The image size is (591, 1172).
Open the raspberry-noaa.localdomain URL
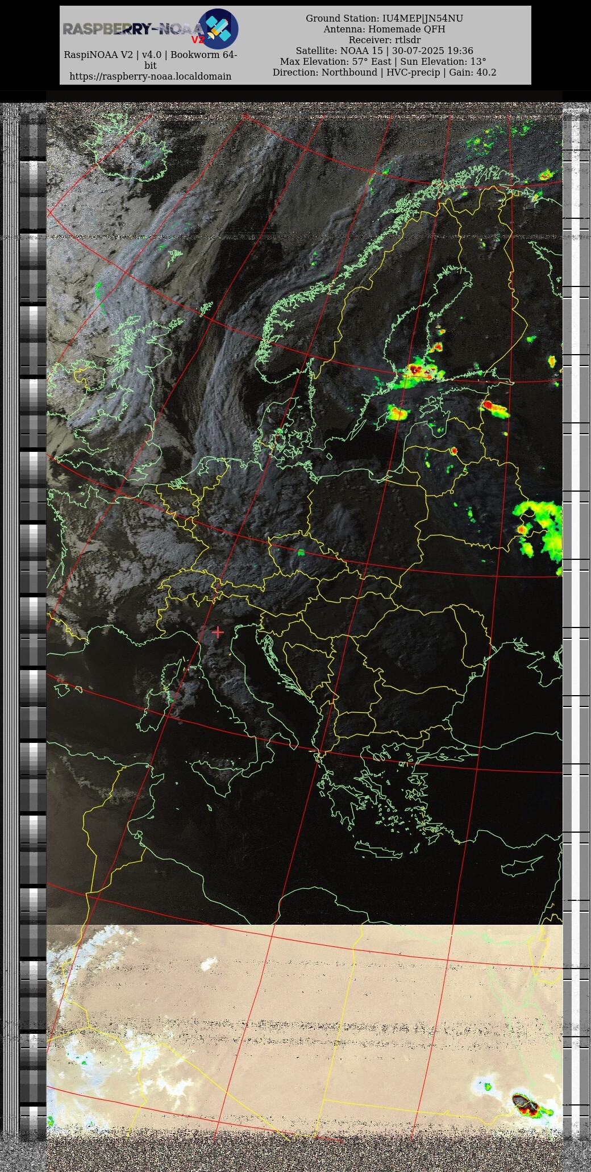[x=151, y=76]
